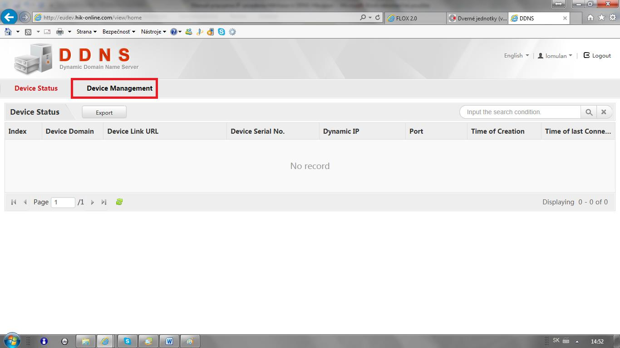Expand the Home page dropdown arrow
The image size is (620, 348).
point(18,32)
